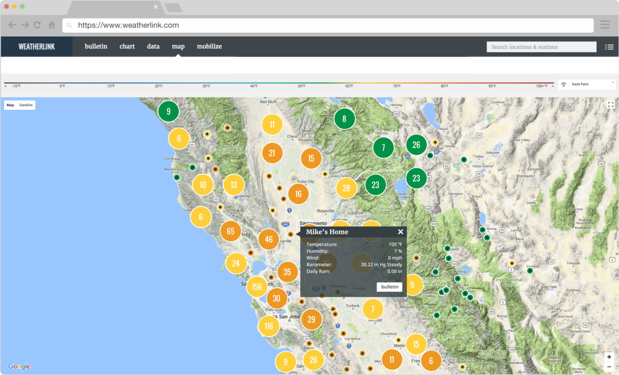
Task: Click the WeatherLink logo
Action: click(36, 46)
